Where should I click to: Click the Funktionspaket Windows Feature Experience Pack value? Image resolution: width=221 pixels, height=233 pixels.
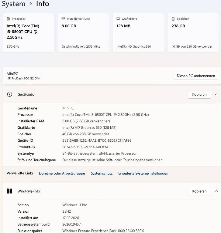[103, 231]
